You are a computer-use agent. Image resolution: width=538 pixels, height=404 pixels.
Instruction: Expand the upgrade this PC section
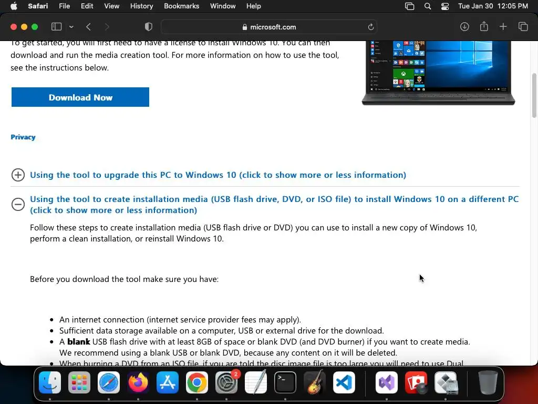(x=18, y=175)
